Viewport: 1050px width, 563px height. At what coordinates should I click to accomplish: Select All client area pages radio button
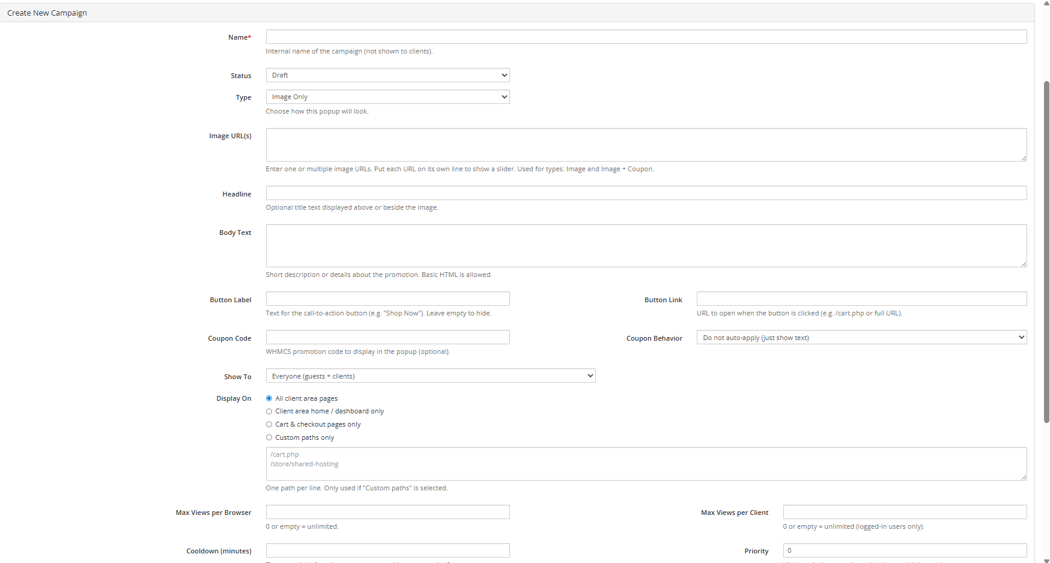pos(269,398)
